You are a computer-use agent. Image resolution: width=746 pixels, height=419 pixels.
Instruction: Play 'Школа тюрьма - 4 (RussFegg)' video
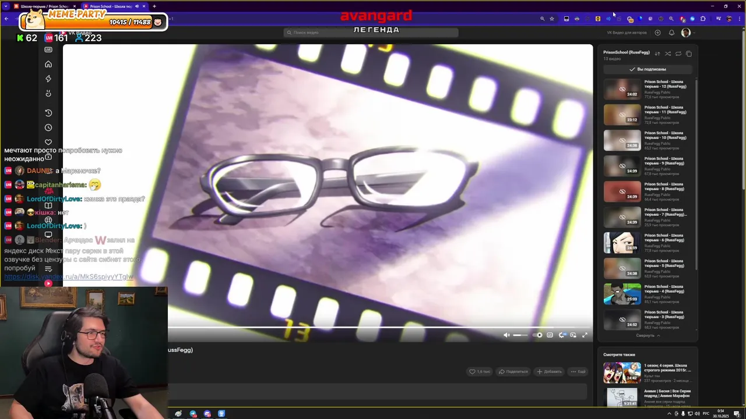(x=622, y=294)
